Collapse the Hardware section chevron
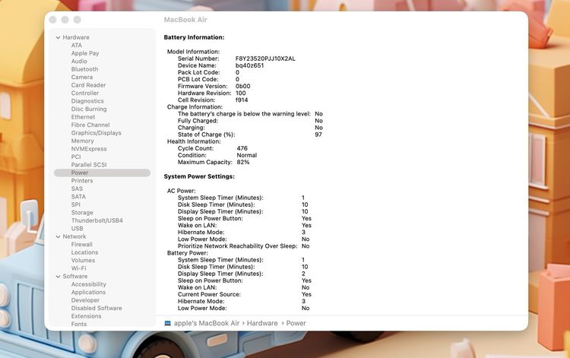Viewport: 570px width, 358px height. (58, 37)
